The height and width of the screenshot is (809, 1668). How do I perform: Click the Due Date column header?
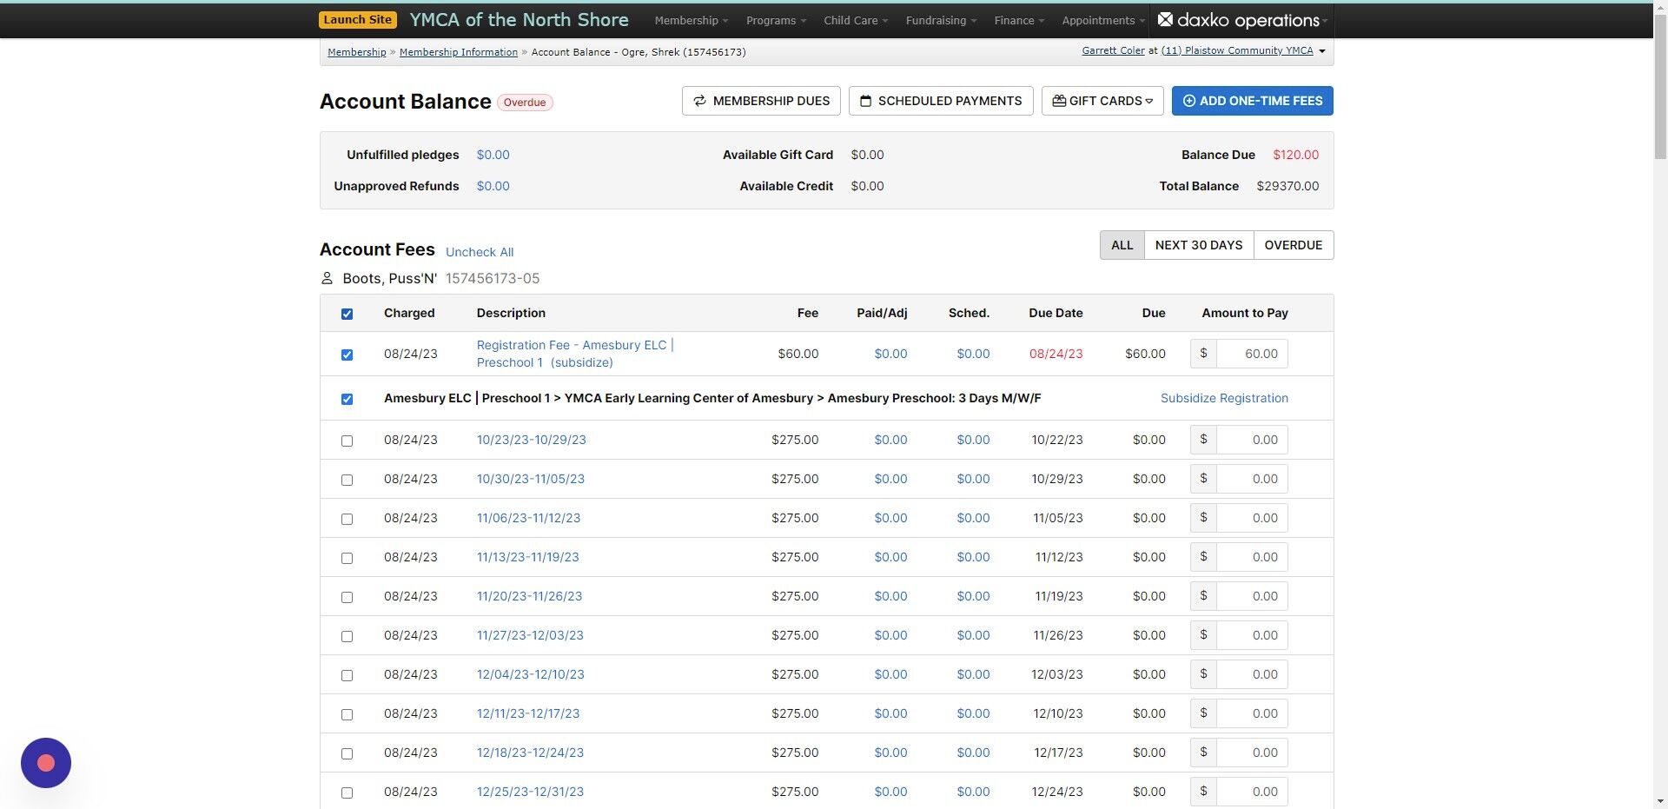coord(1056,313)
